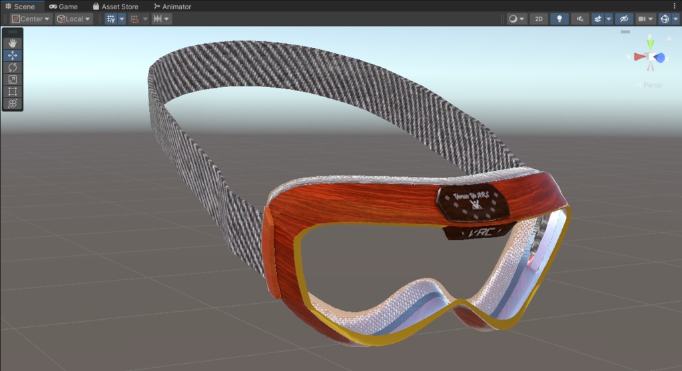This screenshot has height=371, width=682.
Task: Toggle the Persp projection label
Action: coord(653,85)
